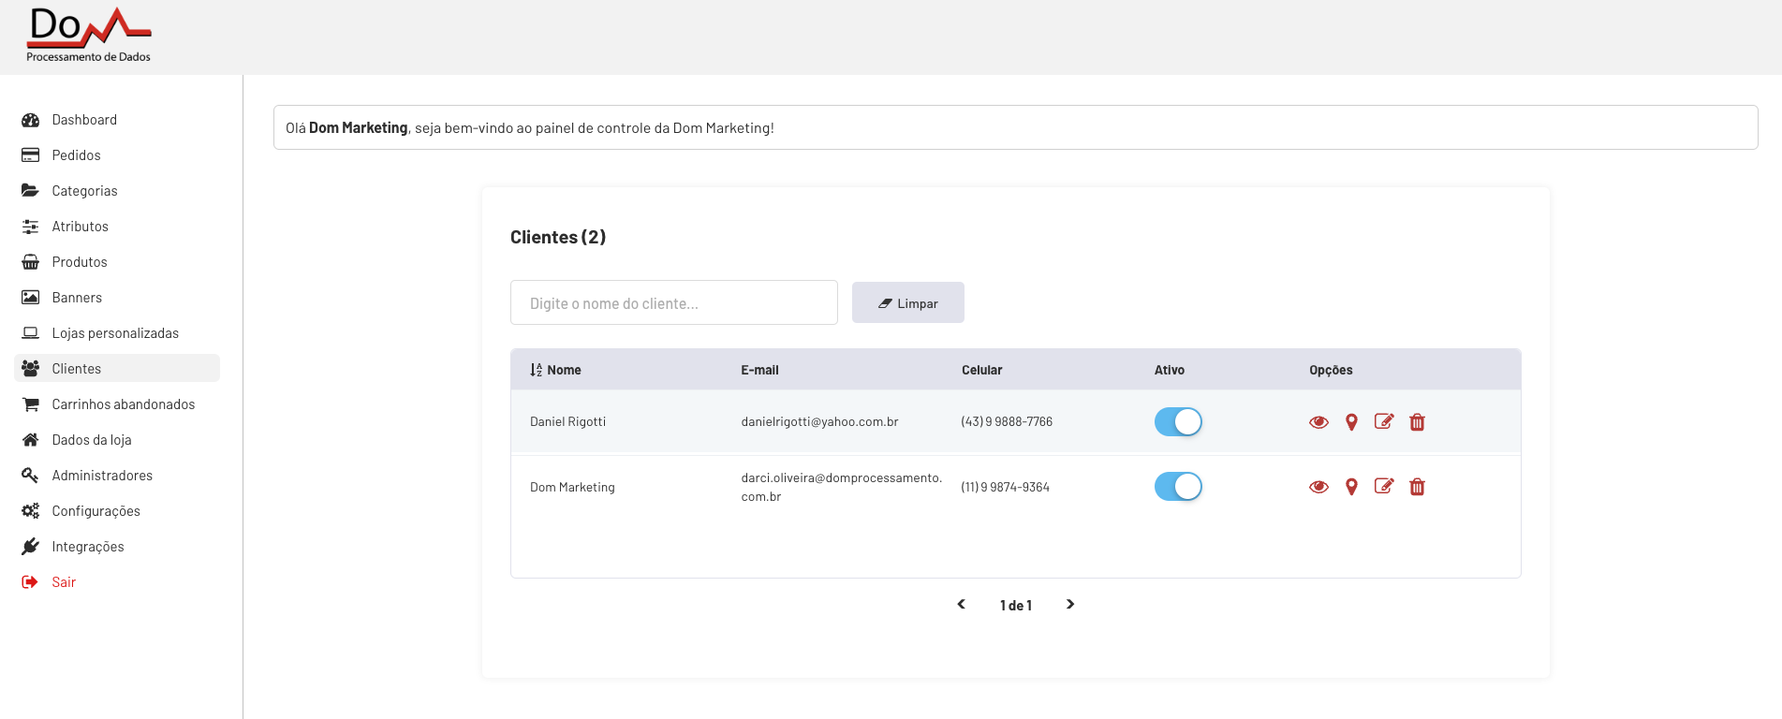The image size is (1782, 719).
Task: Click the Dom Processamento de Dados logo
Action: coord(89,36)
